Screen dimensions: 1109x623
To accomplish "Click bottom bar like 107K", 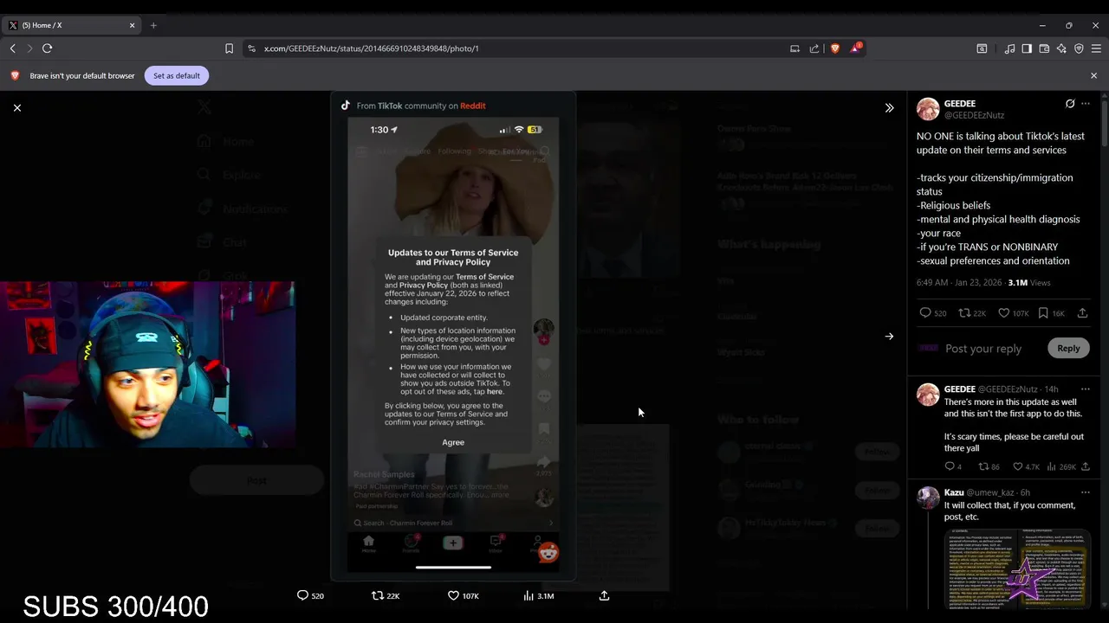I will [464, 596].
